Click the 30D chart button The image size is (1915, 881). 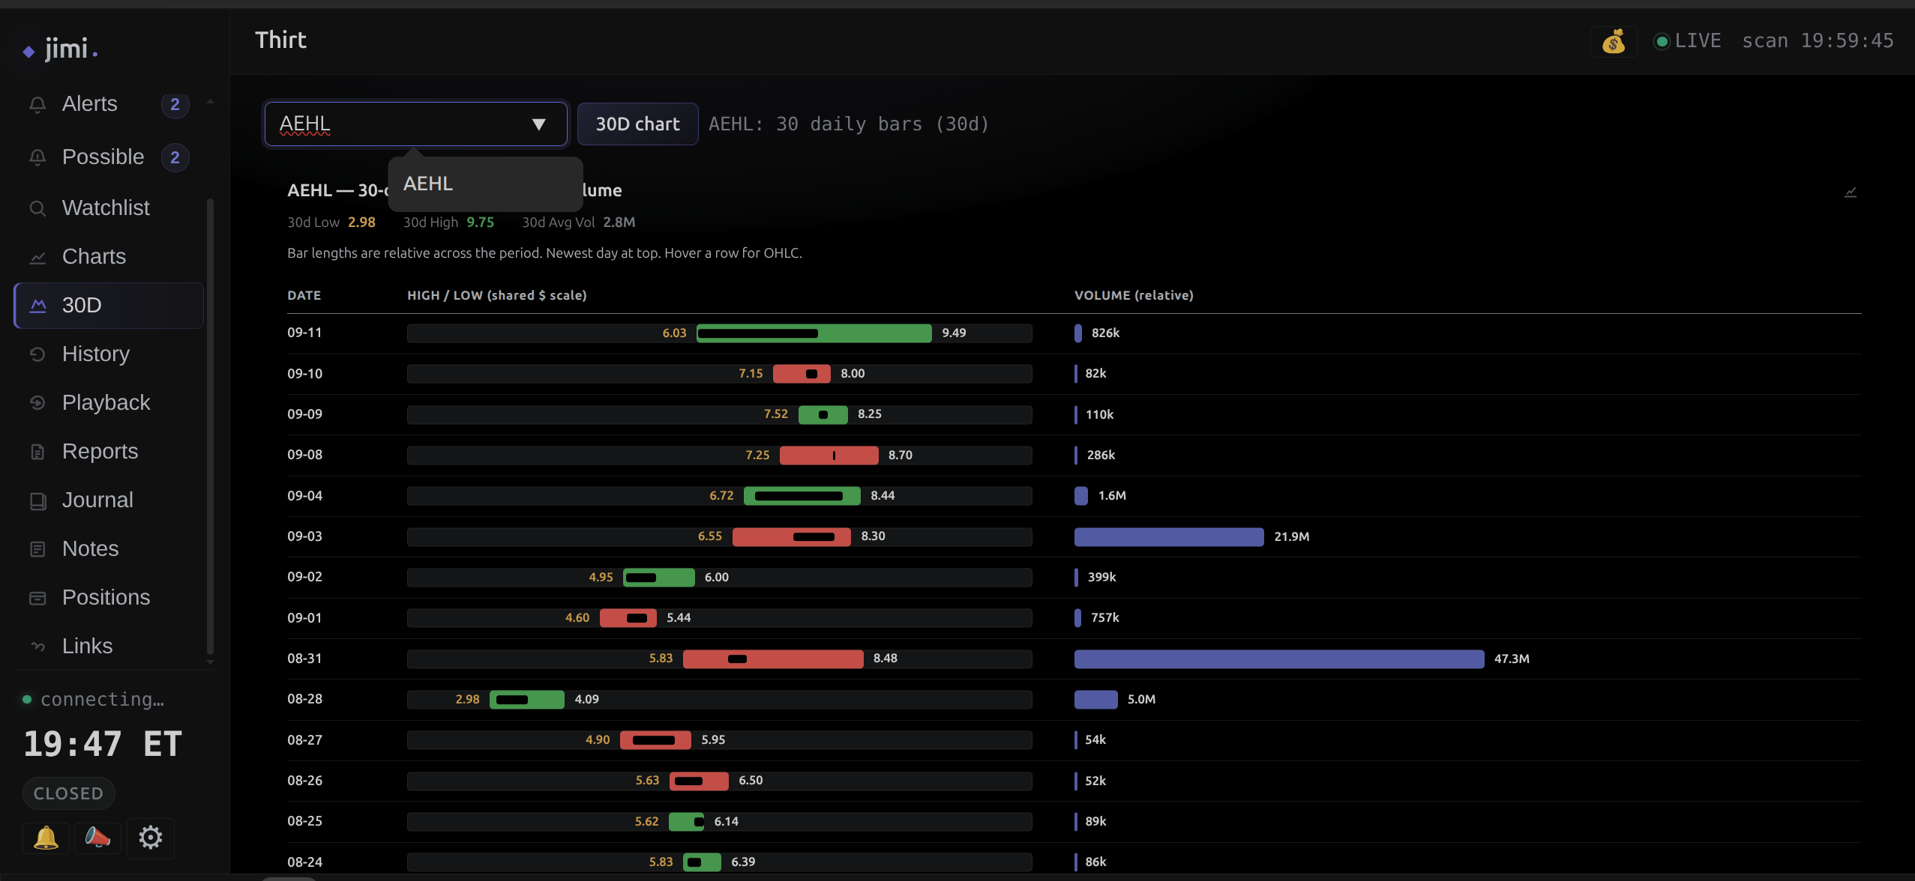(637, 124)
